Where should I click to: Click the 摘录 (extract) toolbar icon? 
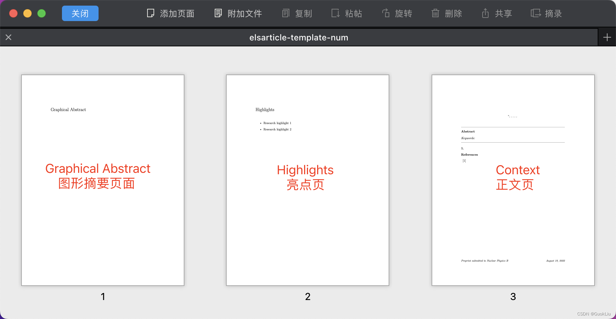click(x=535, y=13)
